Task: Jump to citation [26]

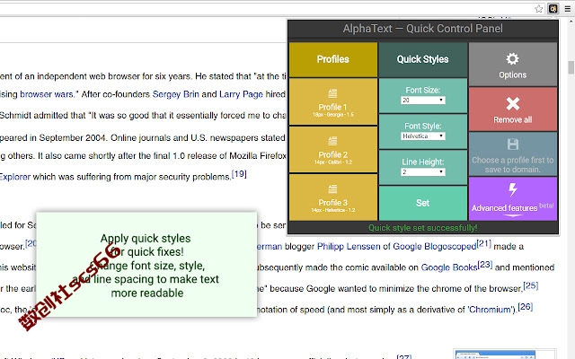Action: click(x=525, y=306)
